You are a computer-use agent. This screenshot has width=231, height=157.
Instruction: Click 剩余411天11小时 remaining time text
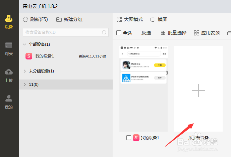coord(93,56)
